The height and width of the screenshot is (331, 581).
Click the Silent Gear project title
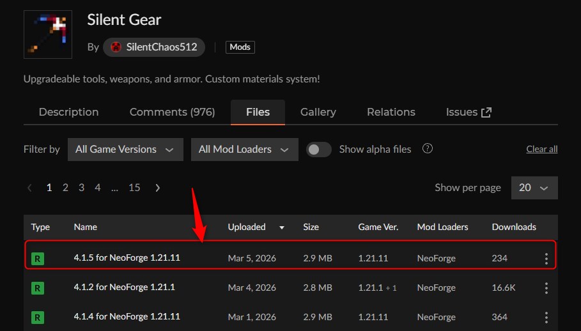[124, 20]
